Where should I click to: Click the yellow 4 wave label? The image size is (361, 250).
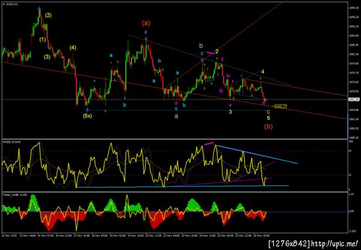(263, 72)
